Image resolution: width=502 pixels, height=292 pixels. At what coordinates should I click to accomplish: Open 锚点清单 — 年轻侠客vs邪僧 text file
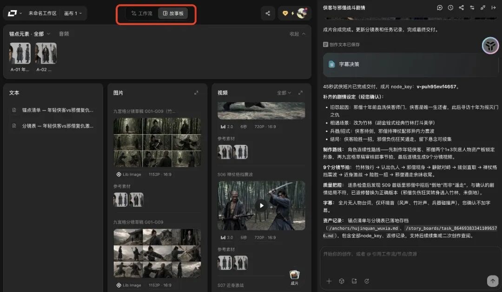(53, 110)
